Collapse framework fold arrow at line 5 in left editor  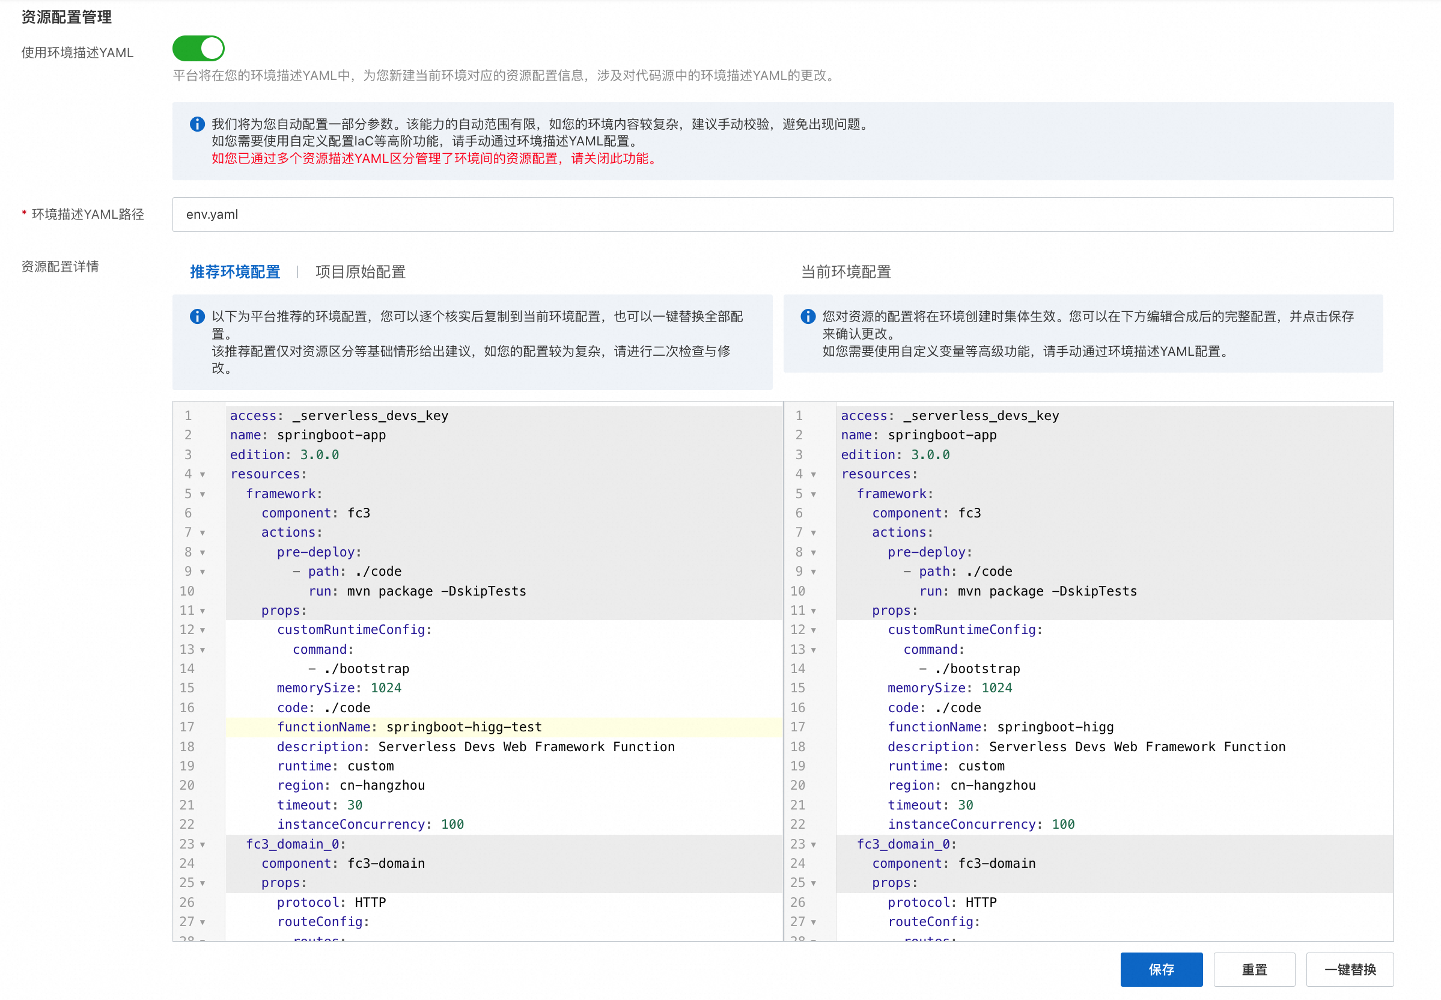(203, 495)
